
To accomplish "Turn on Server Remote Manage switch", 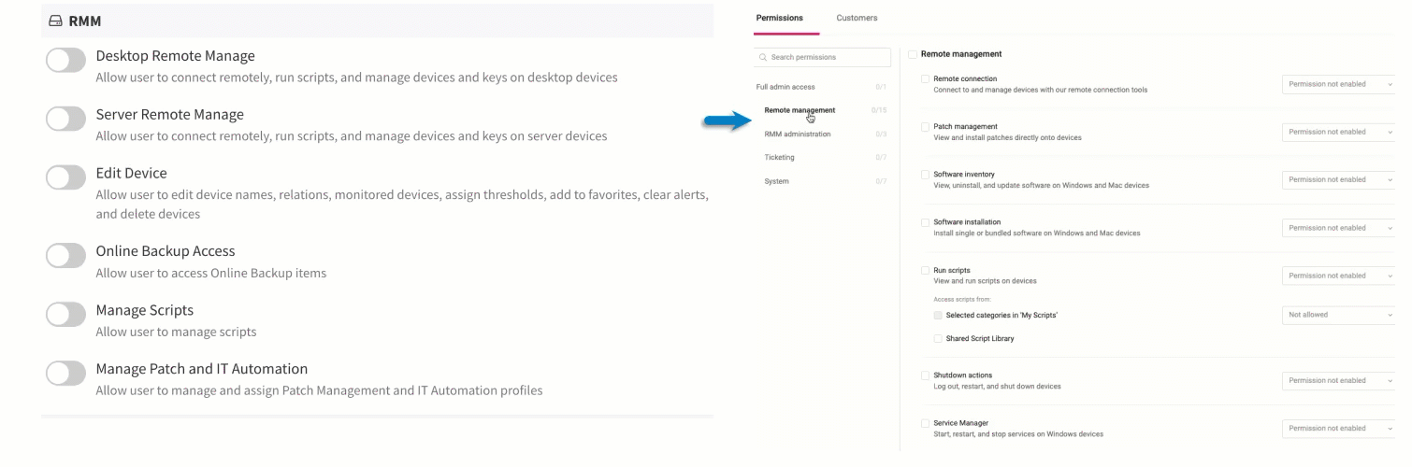I will [65, 119].
